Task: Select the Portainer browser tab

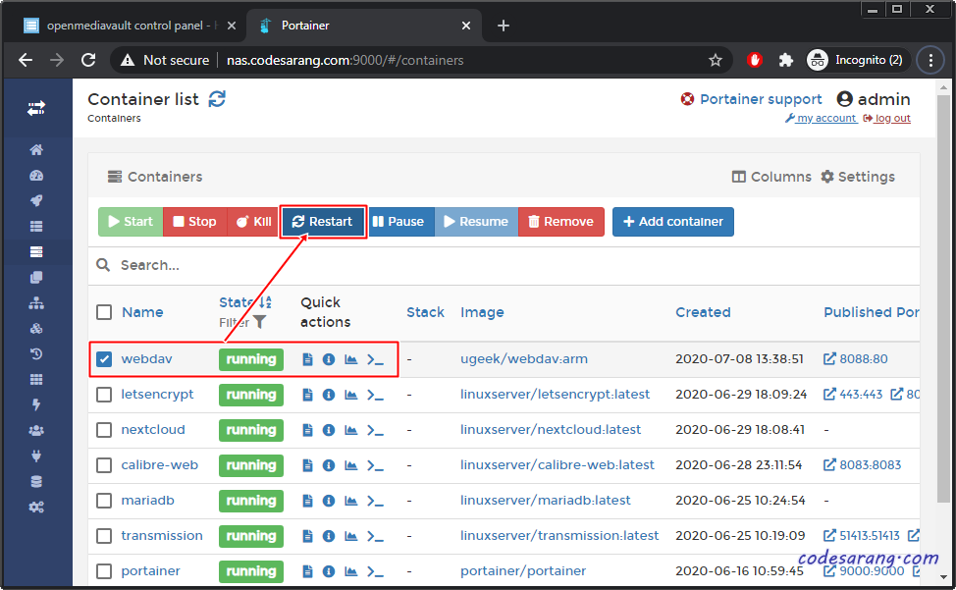Action: 363,26
